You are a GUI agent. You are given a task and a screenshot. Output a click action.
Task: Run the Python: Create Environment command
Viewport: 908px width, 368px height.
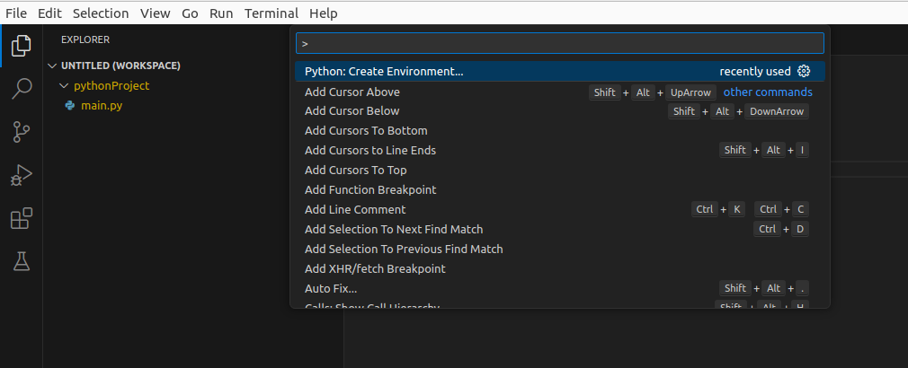coord(384,72)
